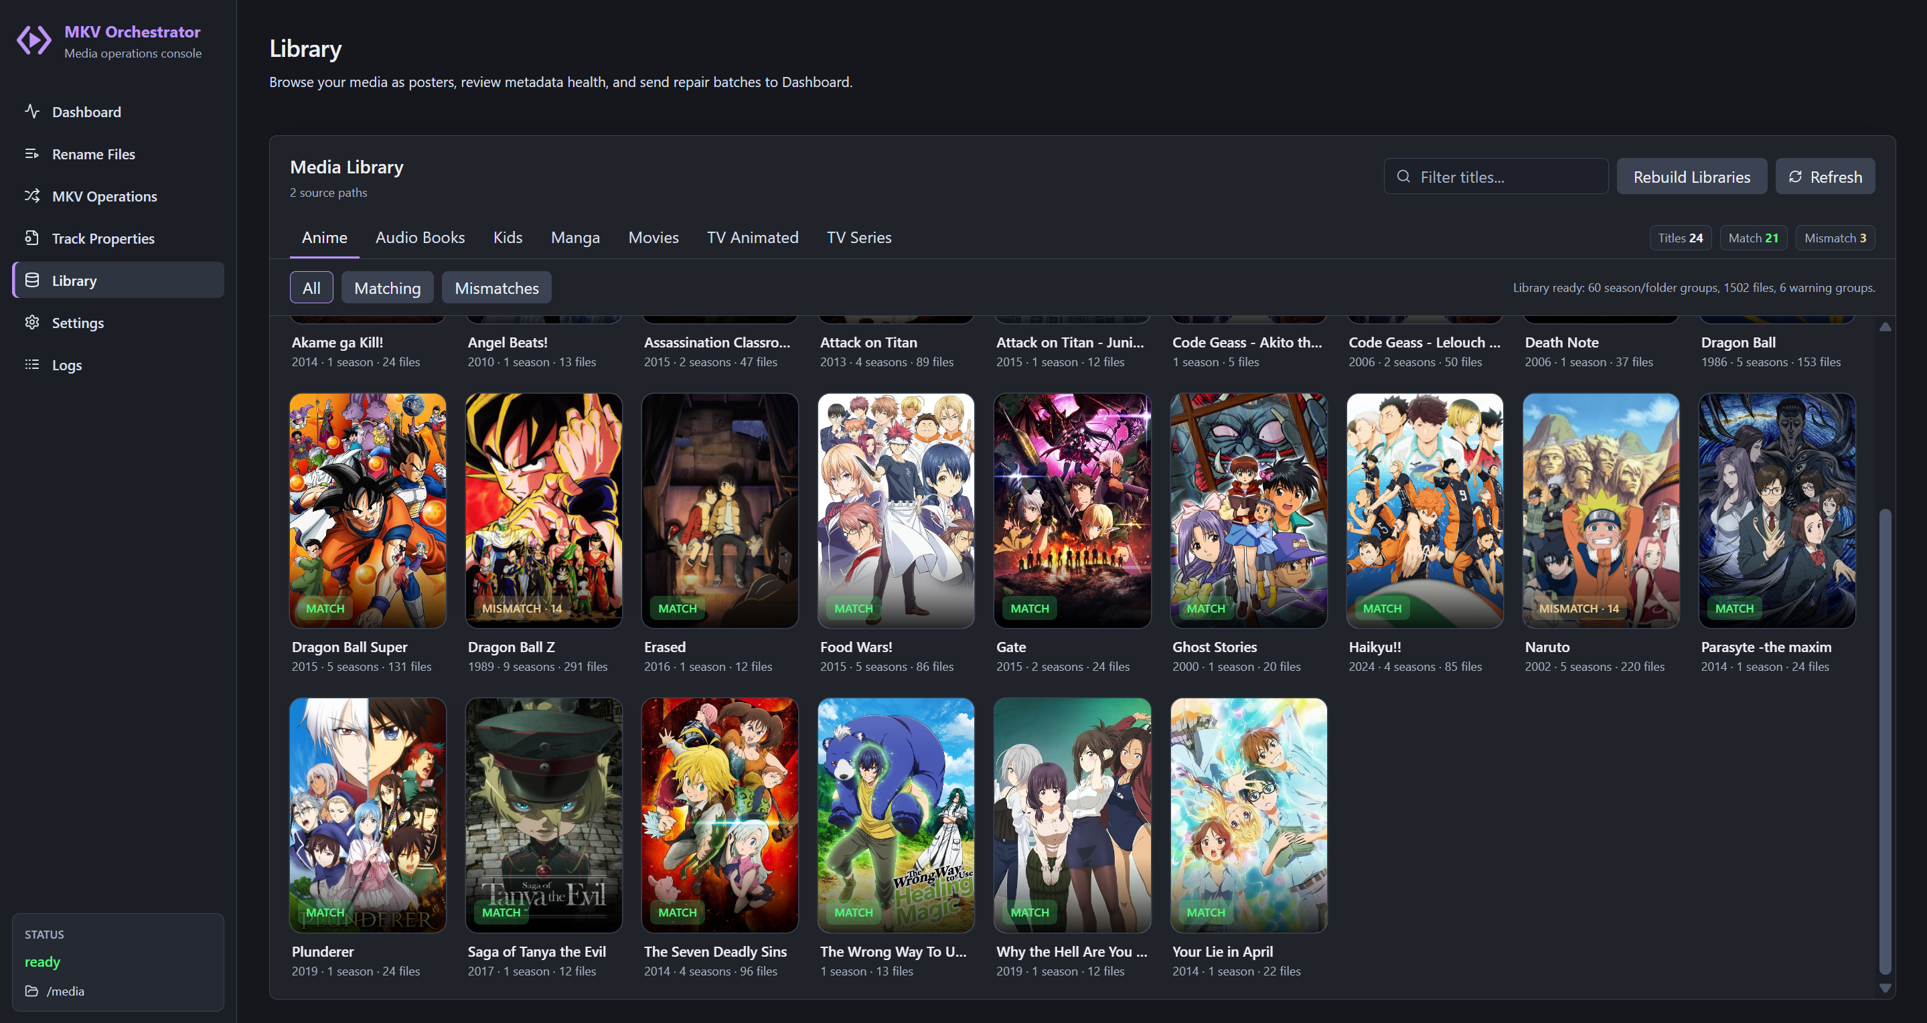Open the Settings page

[x=119, y=323]
